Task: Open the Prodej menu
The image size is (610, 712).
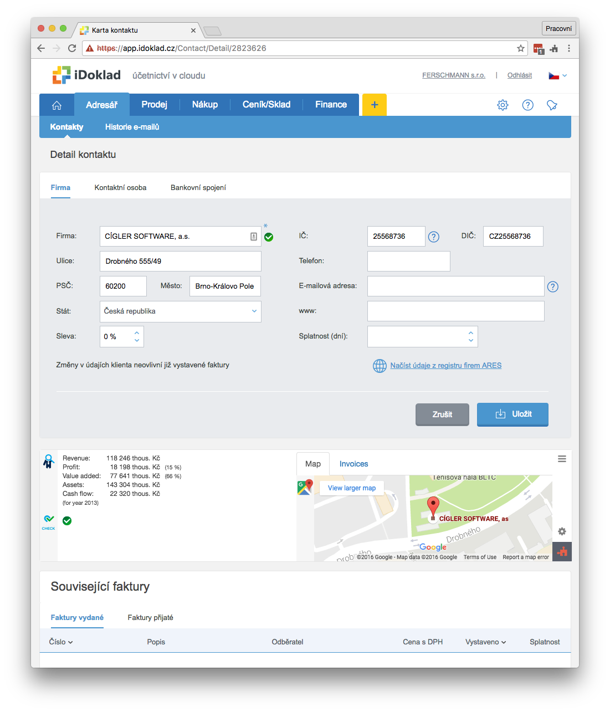Action: [x=155, y=105]
